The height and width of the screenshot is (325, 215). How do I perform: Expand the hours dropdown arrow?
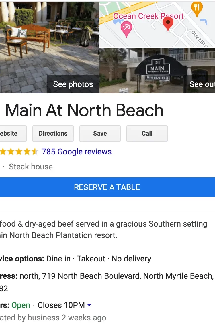[89, 305]
